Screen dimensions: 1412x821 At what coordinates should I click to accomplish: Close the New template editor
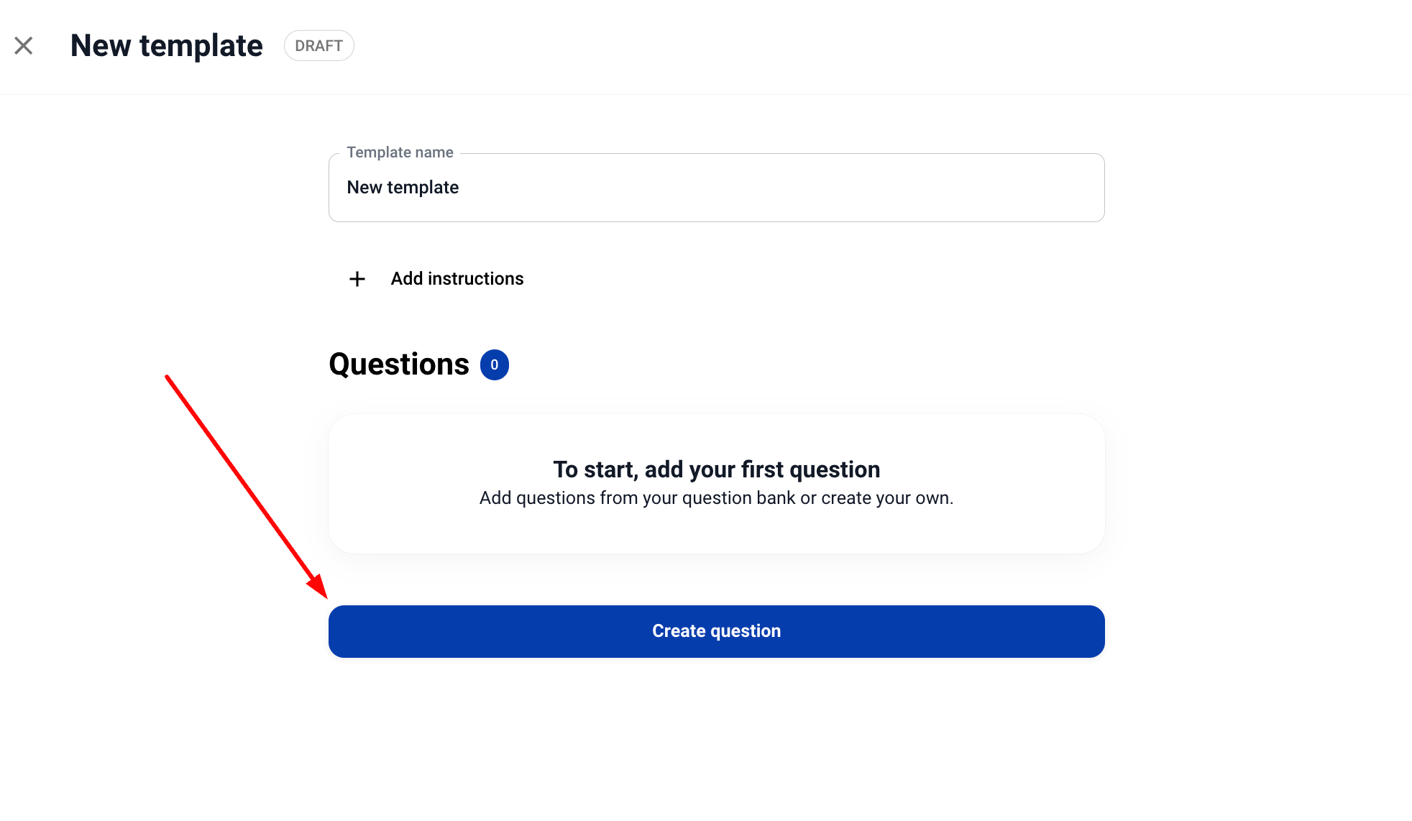[24, 46]
